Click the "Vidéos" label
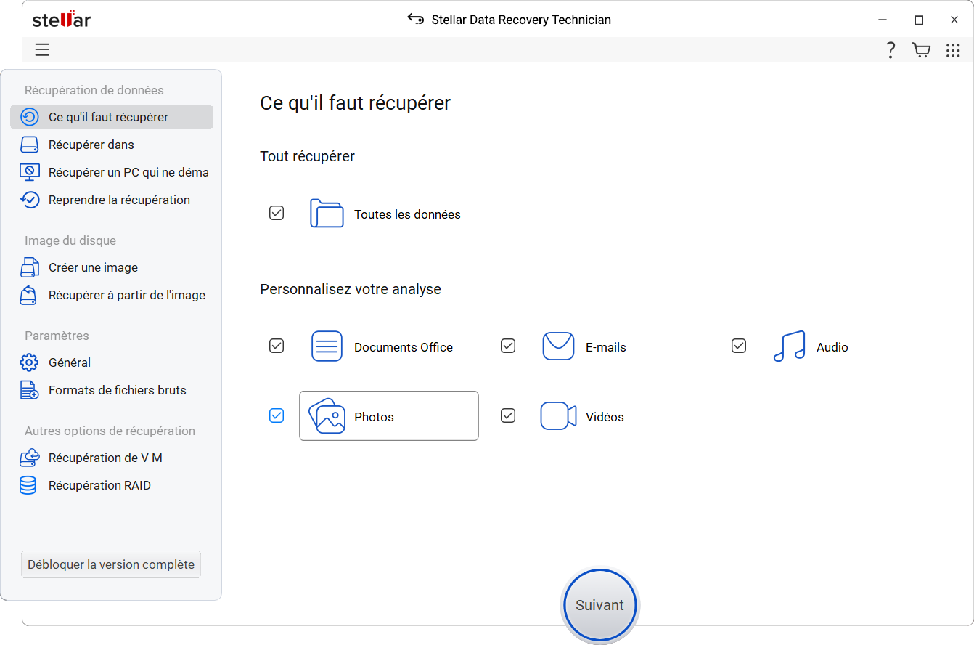Viewport: 974px width, 645px height. [605, 417]
